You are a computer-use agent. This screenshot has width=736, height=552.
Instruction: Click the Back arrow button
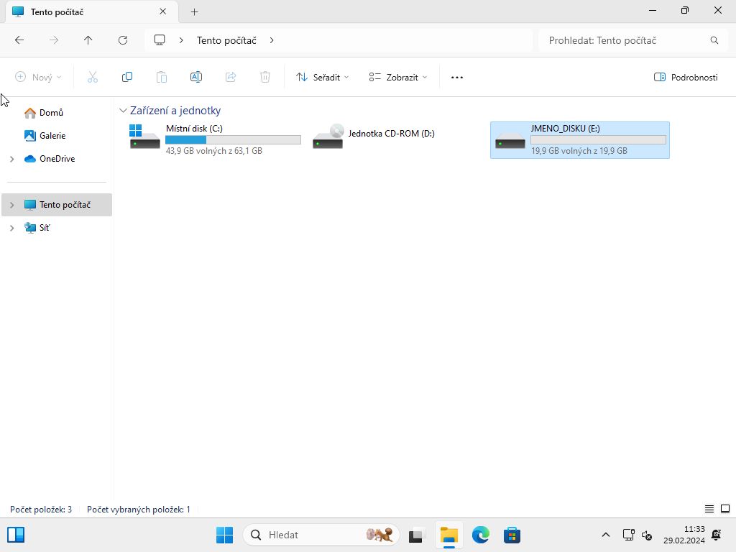point(19,40)
